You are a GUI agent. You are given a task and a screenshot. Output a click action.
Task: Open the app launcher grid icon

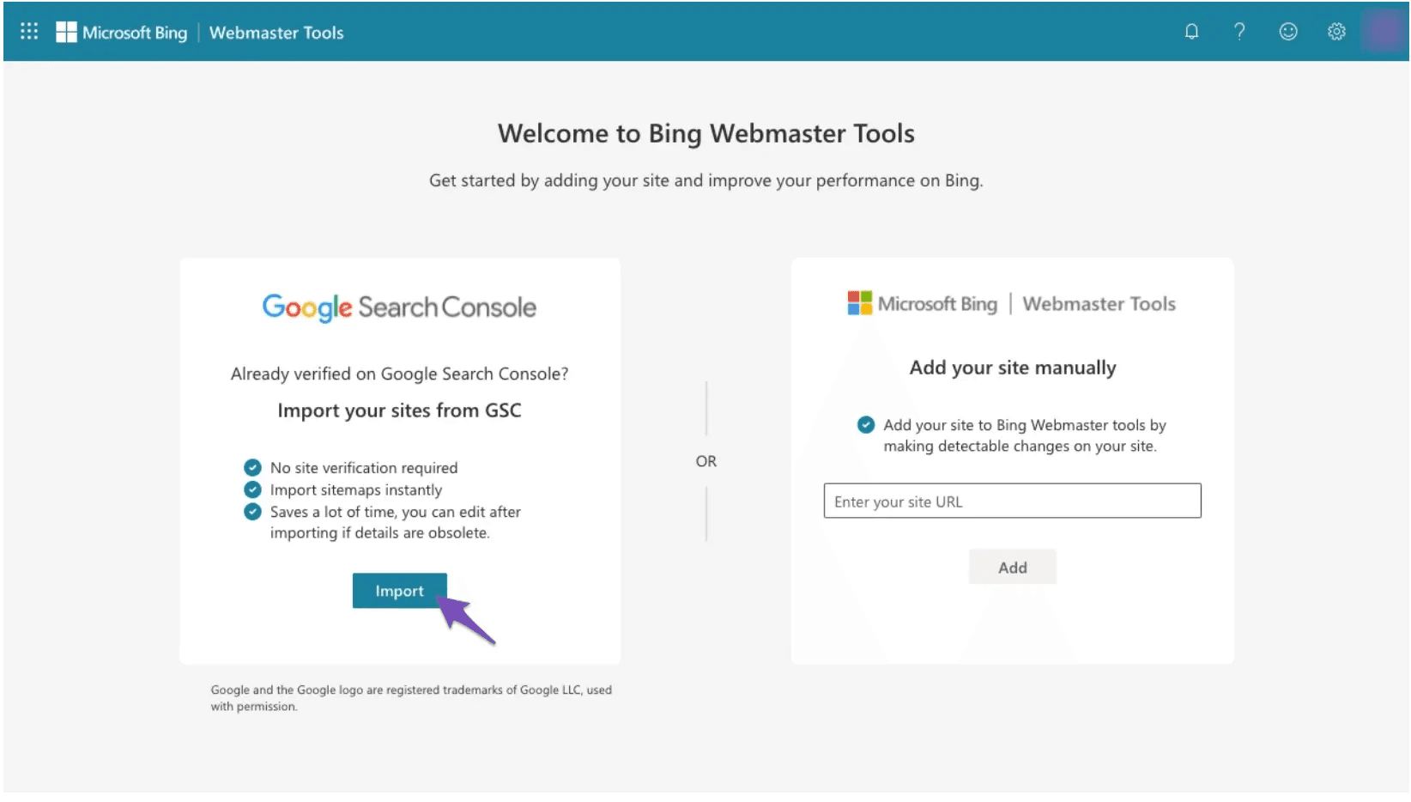pos(28,31)
